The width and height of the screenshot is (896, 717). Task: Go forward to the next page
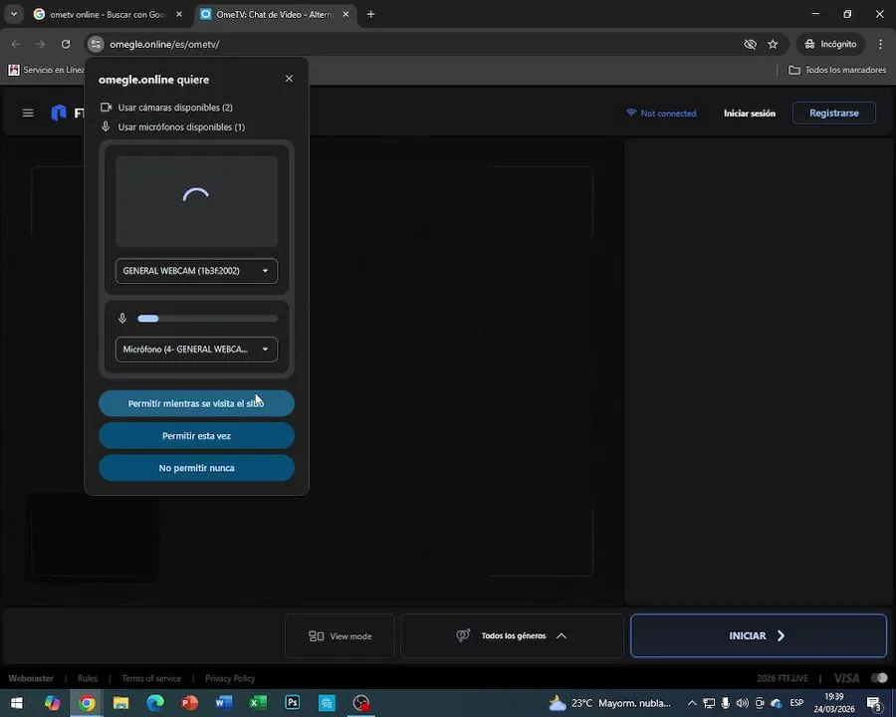[40, 44]
